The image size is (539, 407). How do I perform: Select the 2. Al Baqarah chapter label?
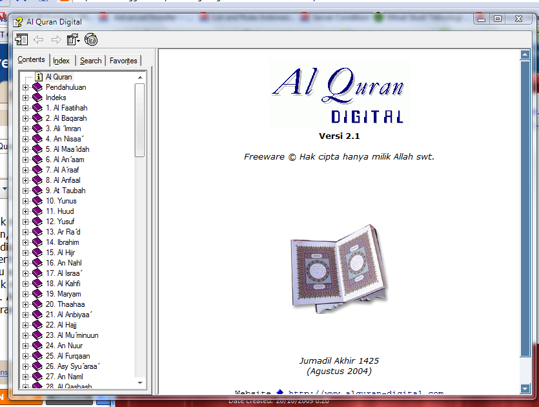point(66,118)
